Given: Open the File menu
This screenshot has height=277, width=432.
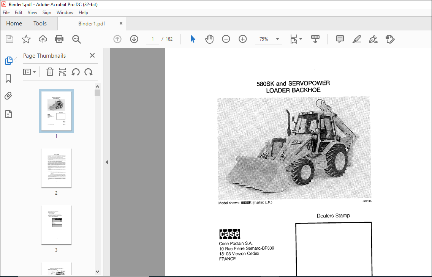Looking at the screenshot, I should pos(6,13).
